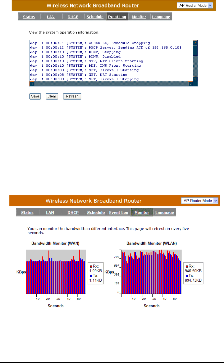This screenshot has height=363, width=224.
Task: Select the Event Log tab in the upper navigation bar
Action: [x=117, y=17]
